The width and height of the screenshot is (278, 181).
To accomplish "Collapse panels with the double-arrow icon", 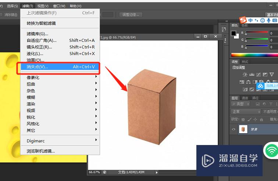I will (227, 21).
